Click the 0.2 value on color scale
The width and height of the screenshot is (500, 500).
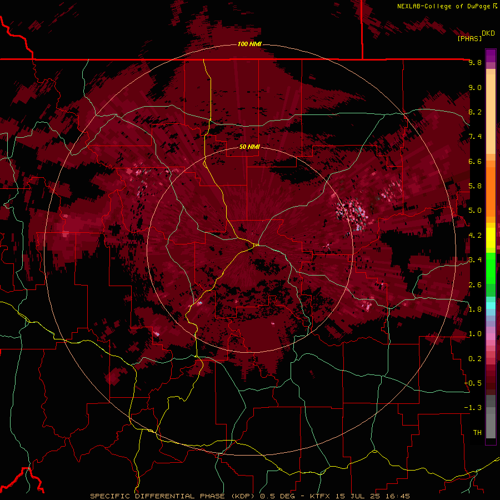click(475, 359)
